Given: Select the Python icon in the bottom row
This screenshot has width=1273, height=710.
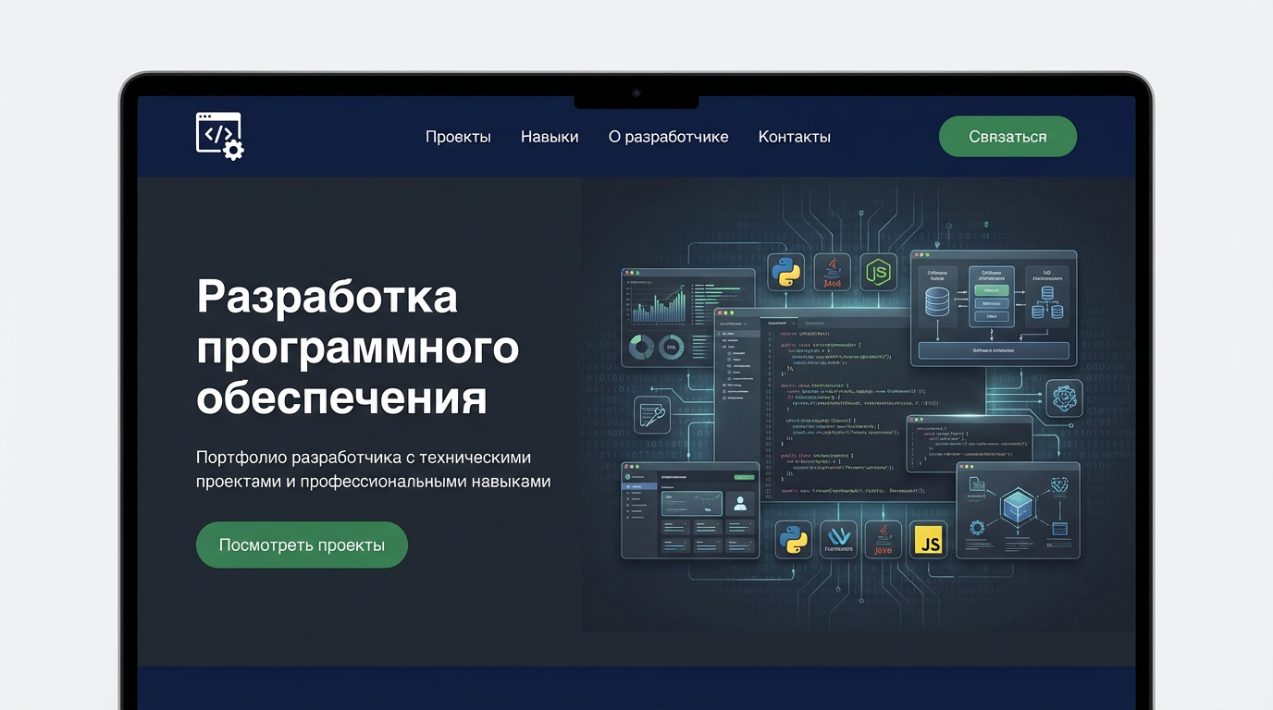Looking at the screenshot, I should coord(793,539).
